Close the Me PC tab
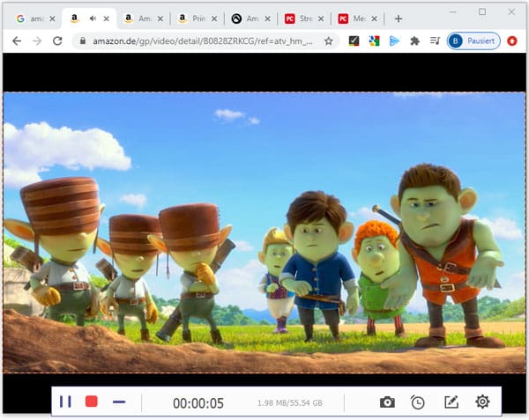Viewport: 529px width, 420px height. pyautogui.click(x=374, y=18)
